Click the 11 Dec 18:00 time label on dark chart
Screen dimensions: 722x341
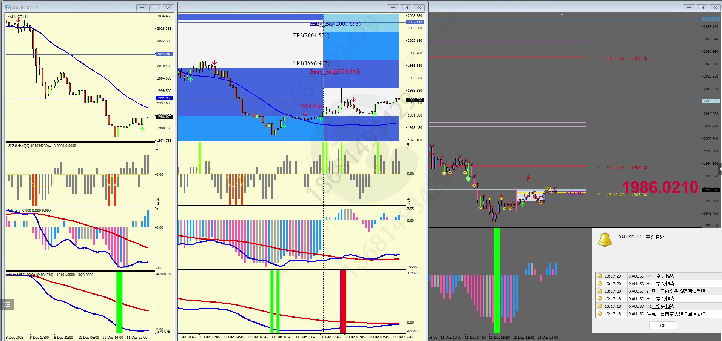click(x=499, y=338)
